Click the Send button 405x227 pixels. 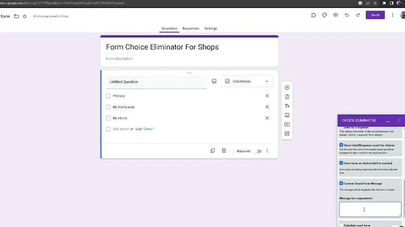pyautogui.click(x=375, y=15)
